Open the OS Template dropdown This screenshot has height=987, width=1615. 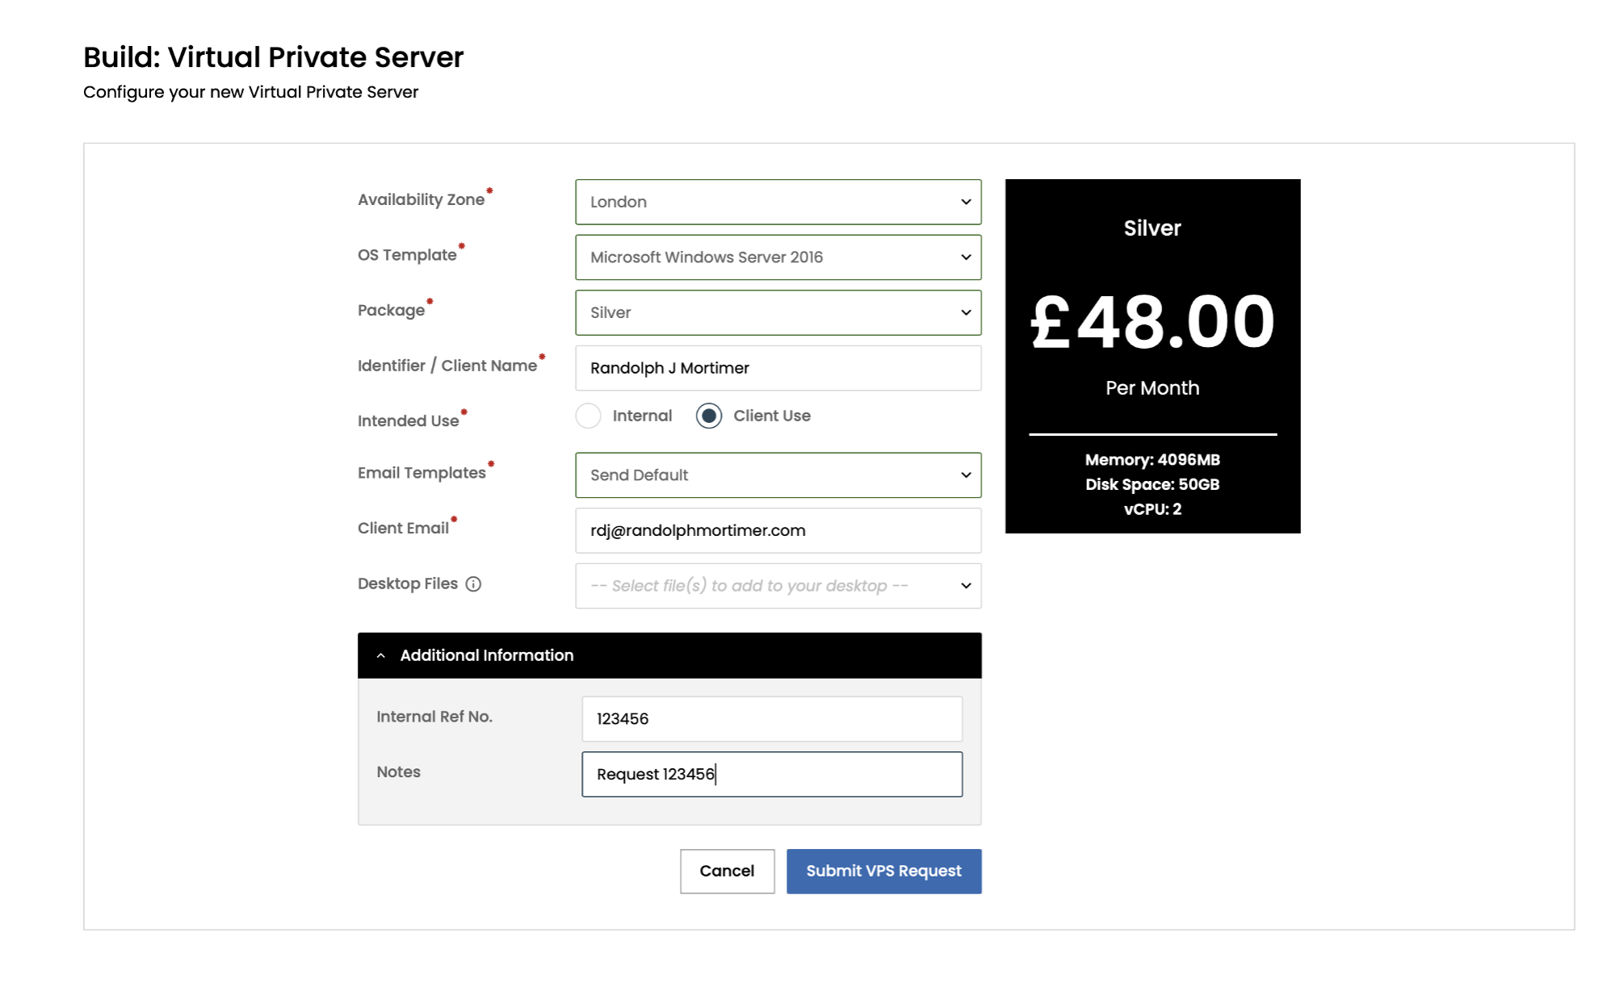point(777,257)
